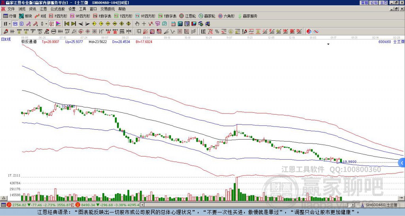Viewport: 405px width, 216px height.
Task: Open the 江恩轮 Gann wheel
Action: tap(187, 16)
